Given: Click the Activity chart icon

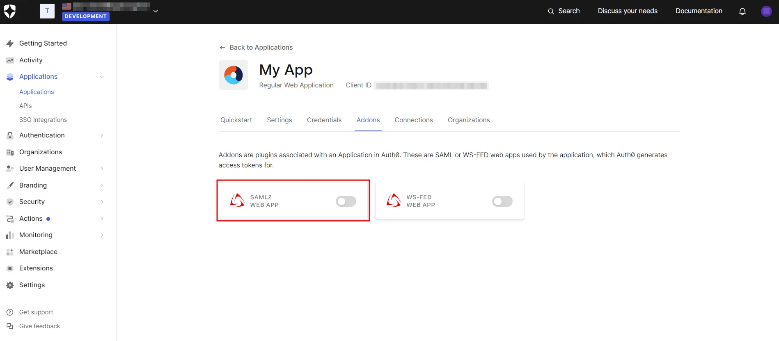Looking at the screenshot, I should (x=10, y=60).
